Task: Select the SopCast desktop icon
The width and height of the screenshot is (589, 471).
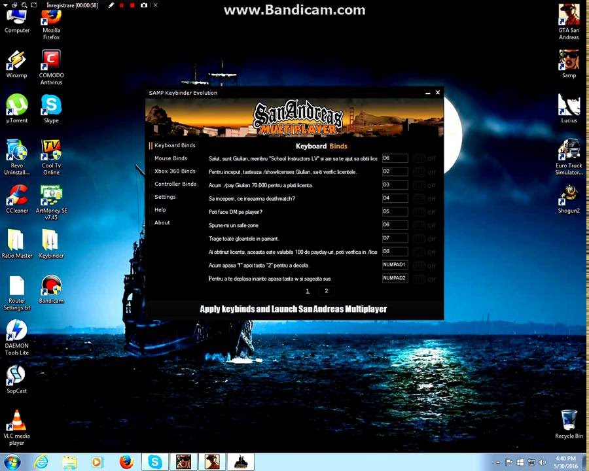Action: point(16,379)
